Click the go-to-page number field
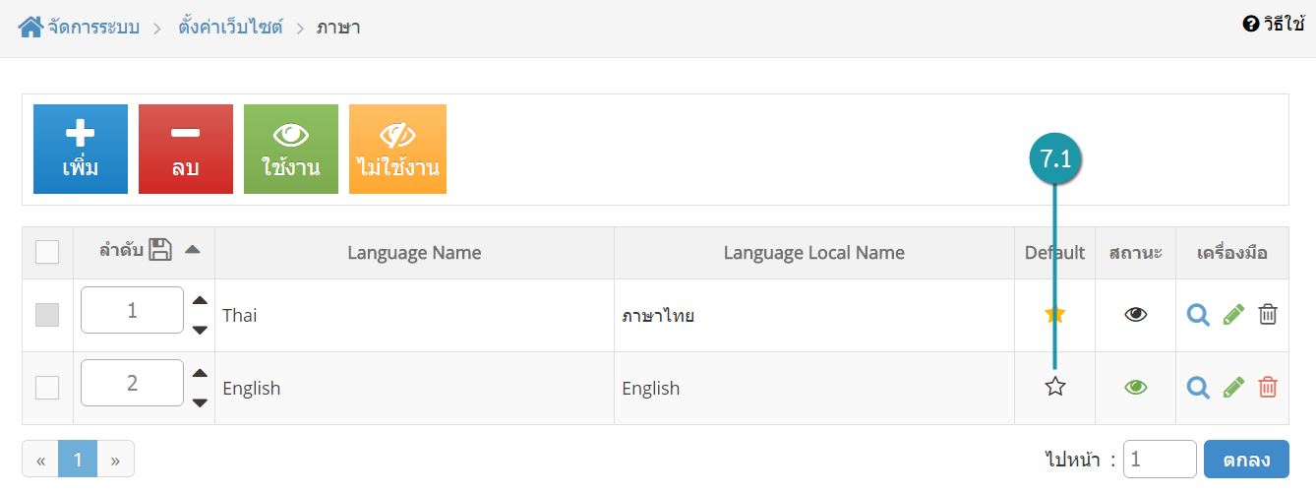This screenshot has height=493, width=1316. 1160,459
